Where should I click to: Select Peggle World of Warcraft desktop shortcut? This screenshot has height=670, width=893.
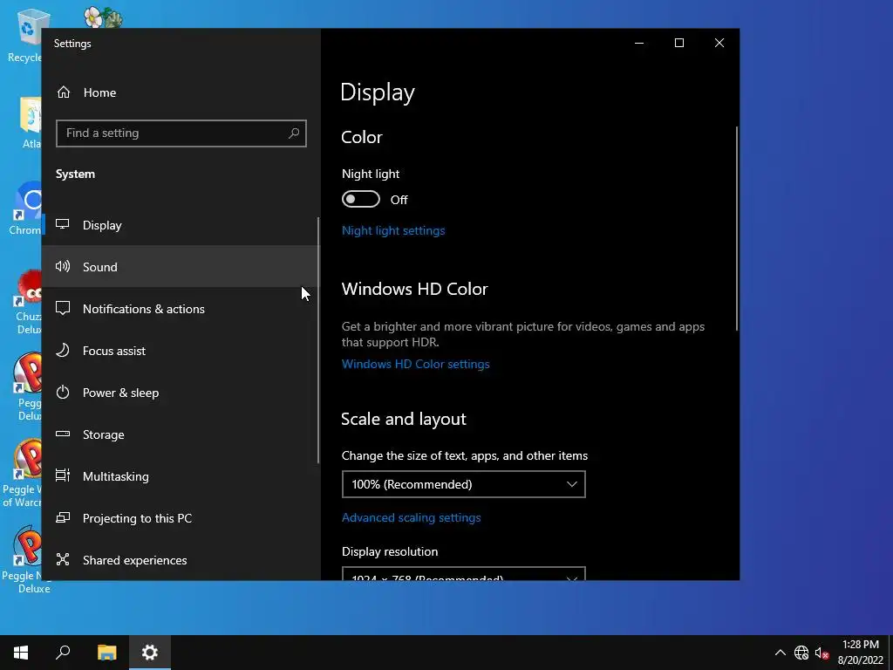click(x=23, y=474)
